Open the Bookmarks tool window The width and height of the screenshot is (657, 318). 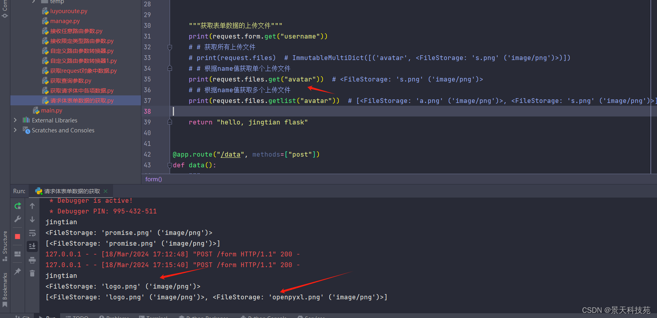5,290
